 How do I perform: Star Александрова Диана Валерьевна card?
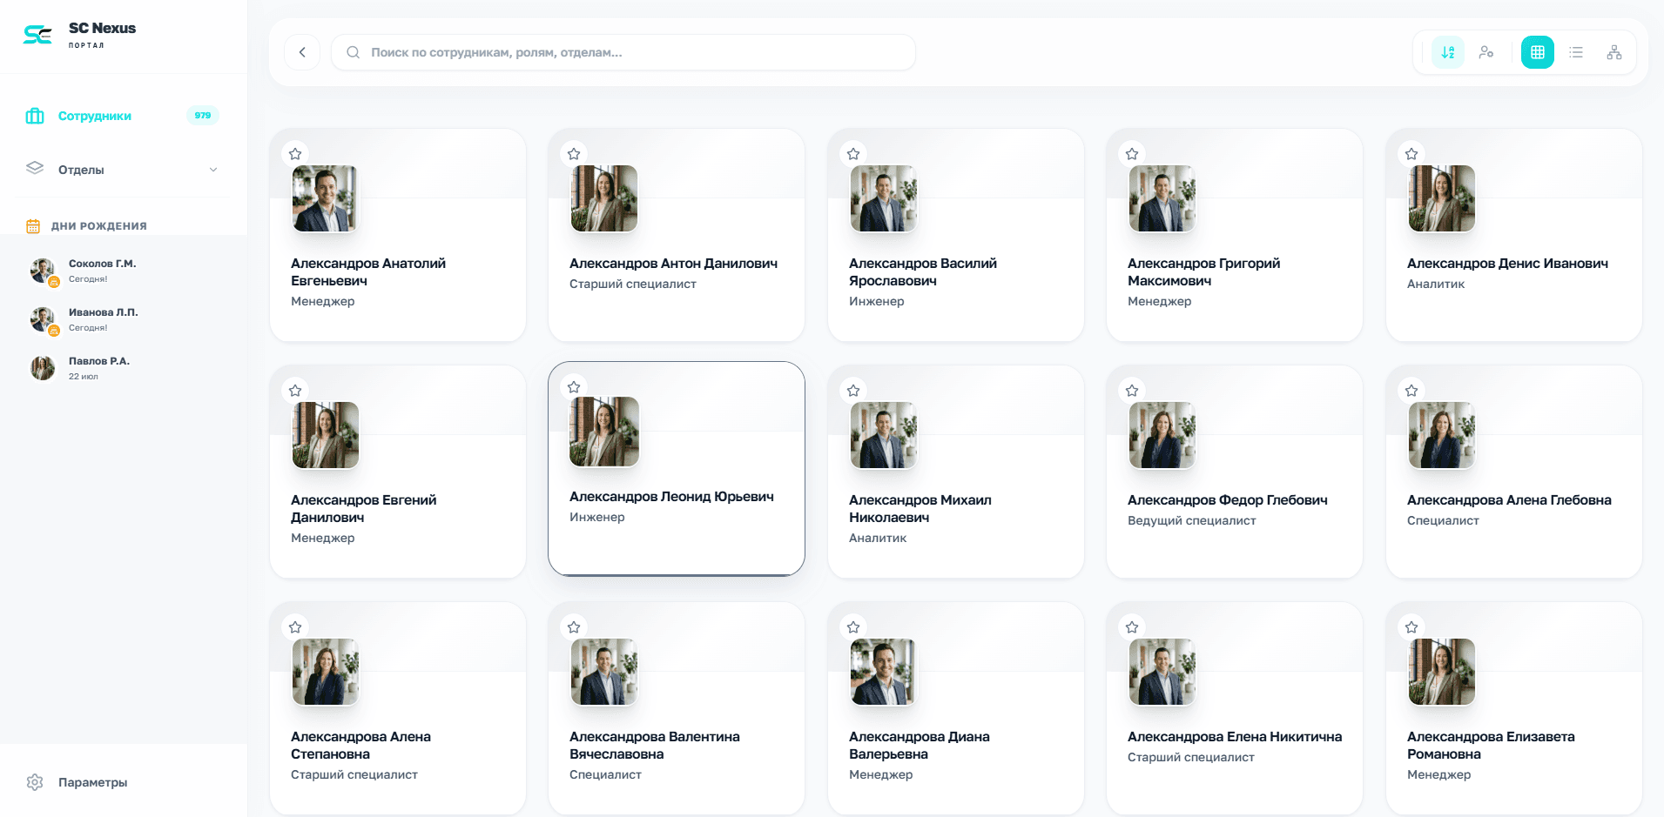click(x=853, y=627)
